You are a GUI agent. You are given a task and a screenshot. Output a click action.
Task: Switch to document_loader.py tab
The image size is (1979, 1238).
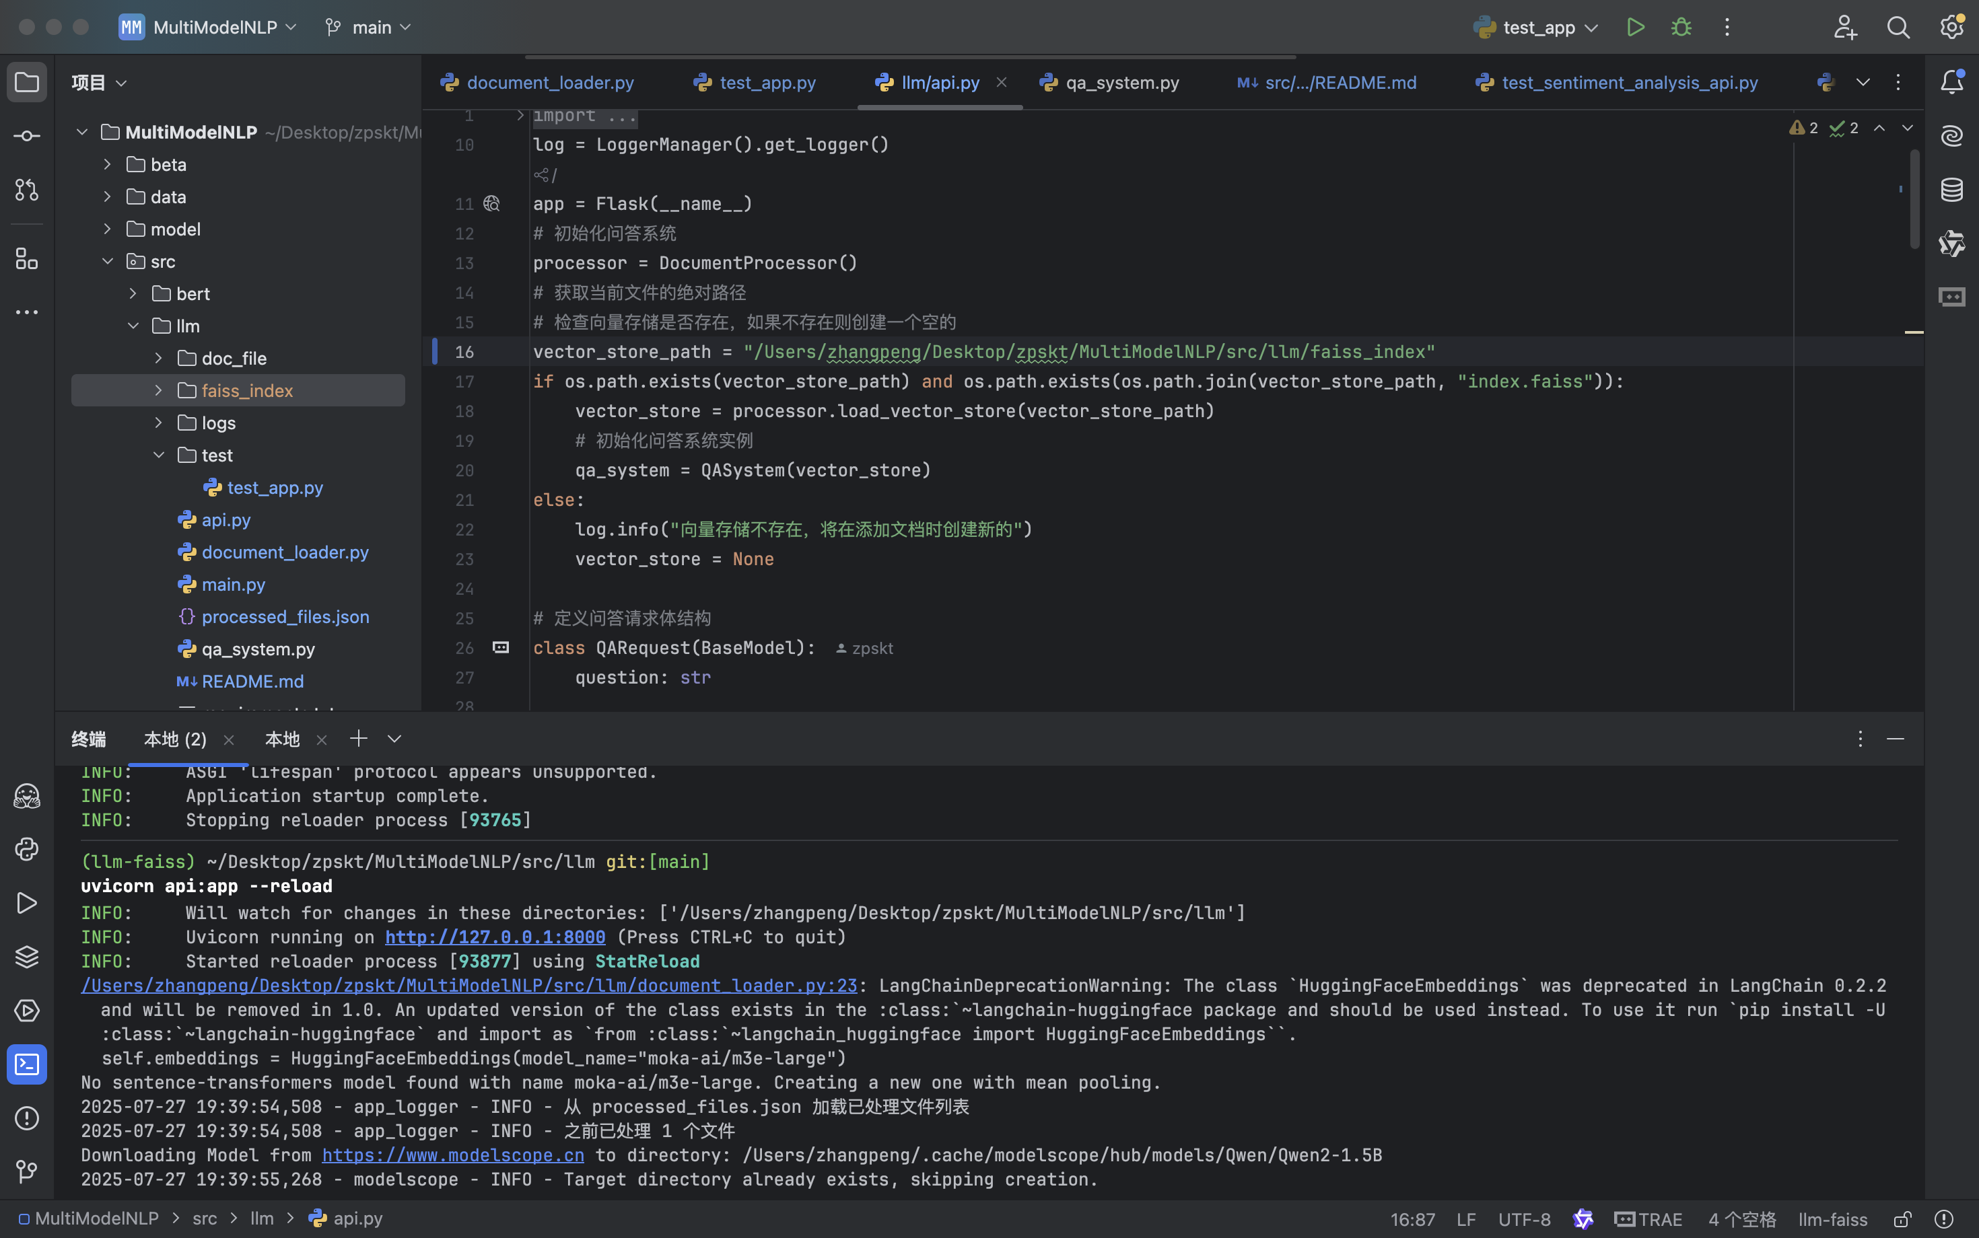[x=537, y=83]
